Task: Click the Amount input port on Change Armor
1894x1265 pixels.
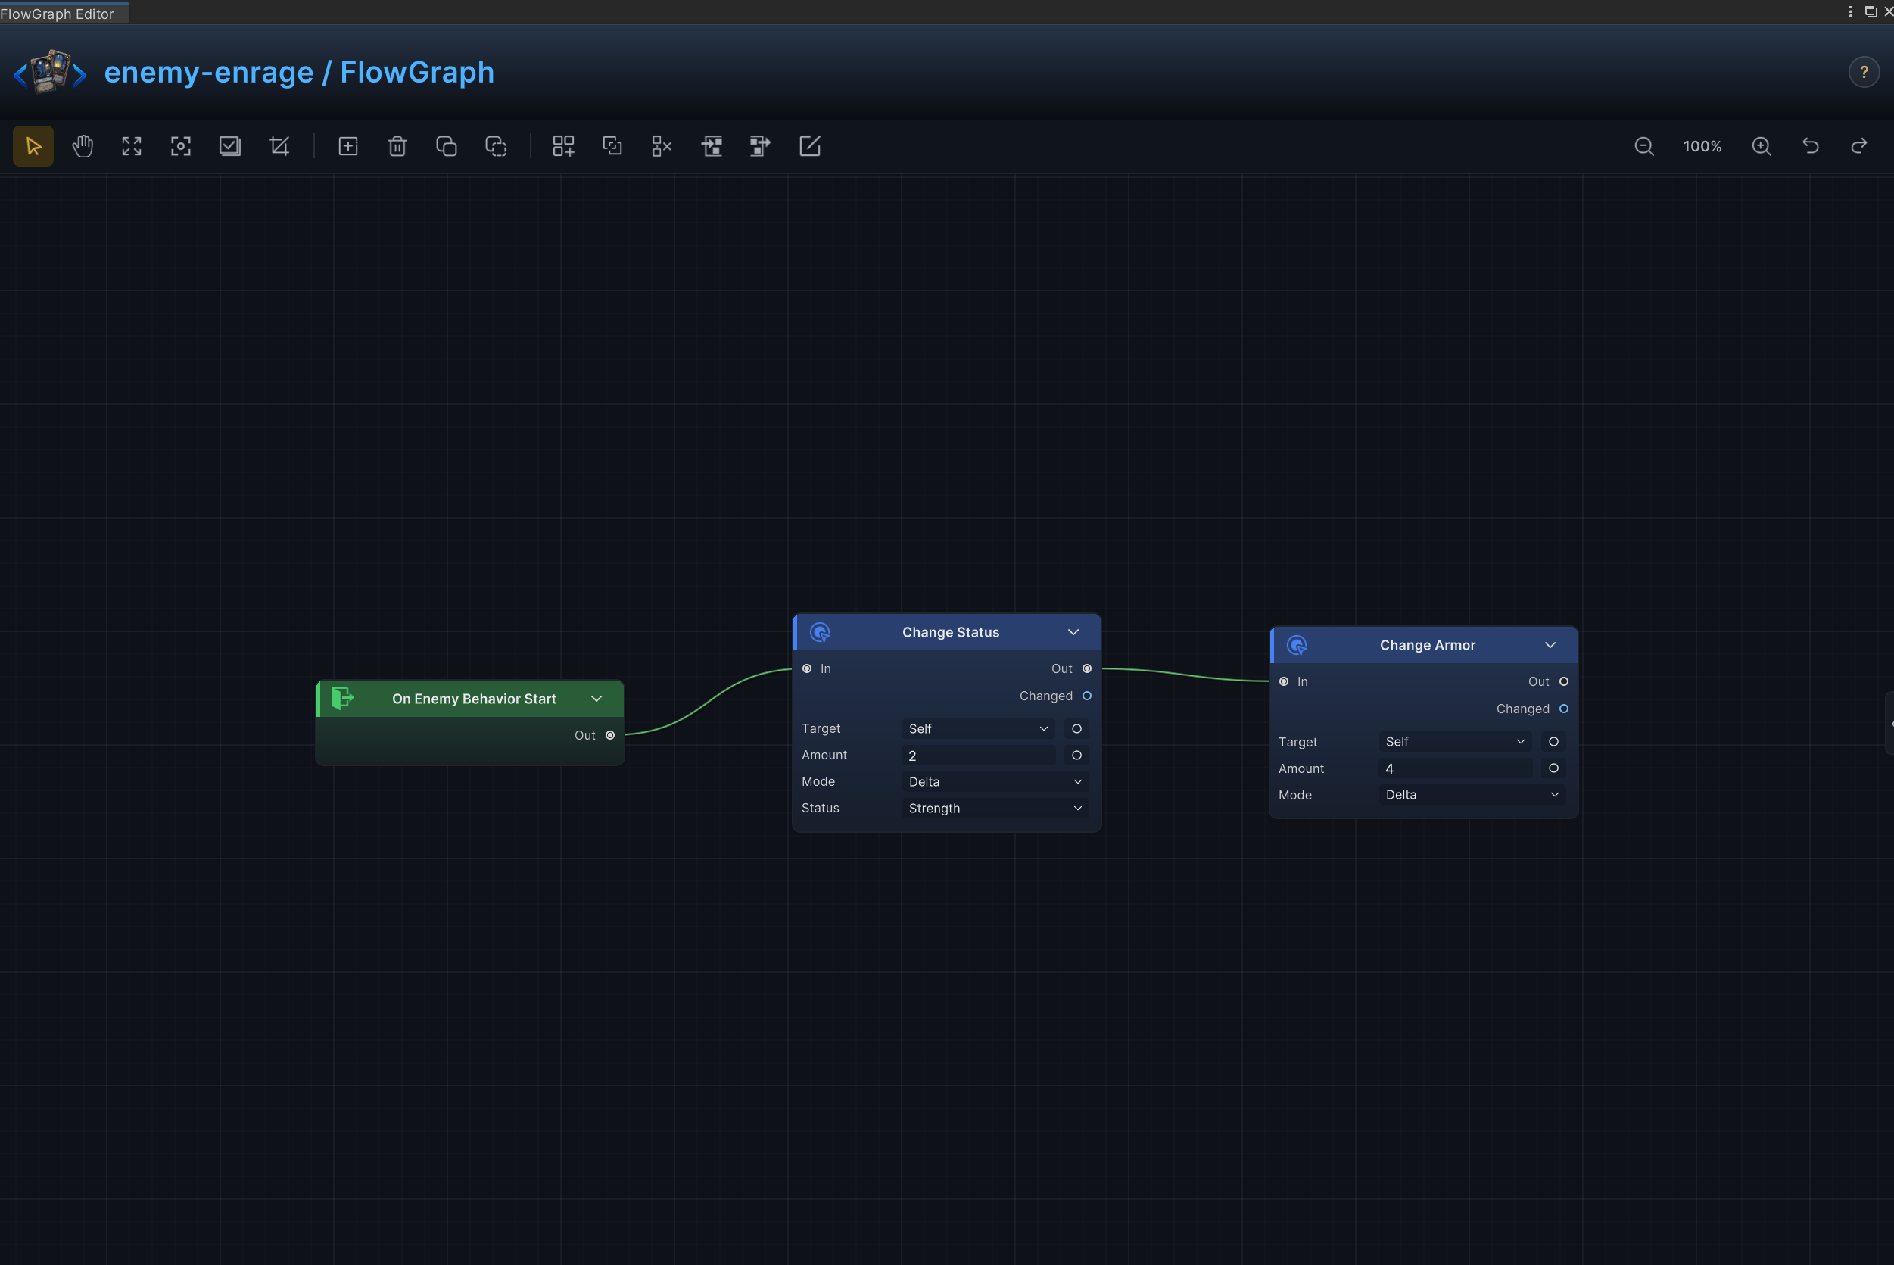Action: pyautogui.click(x=1553, y=768)
